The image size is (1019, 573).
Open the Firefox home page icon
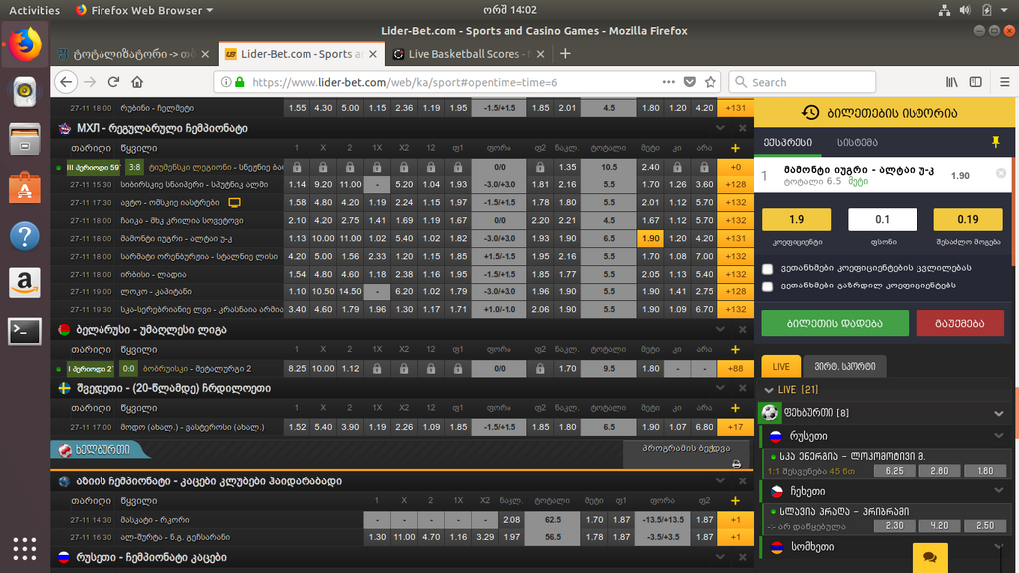click(x=137, y=82)
